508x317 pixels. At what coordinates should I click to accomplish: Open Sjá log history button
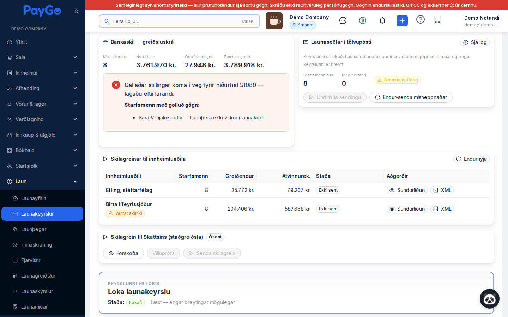click(x=475, y=42)
